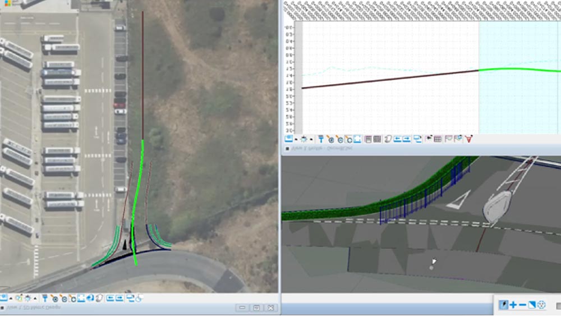
Task: Click the Clear selection circular icon
Action: [x=542, y=305]
